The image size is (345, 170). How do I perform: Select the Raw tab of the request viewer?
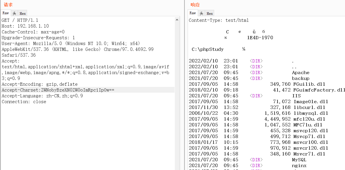[x=6, y=13]
